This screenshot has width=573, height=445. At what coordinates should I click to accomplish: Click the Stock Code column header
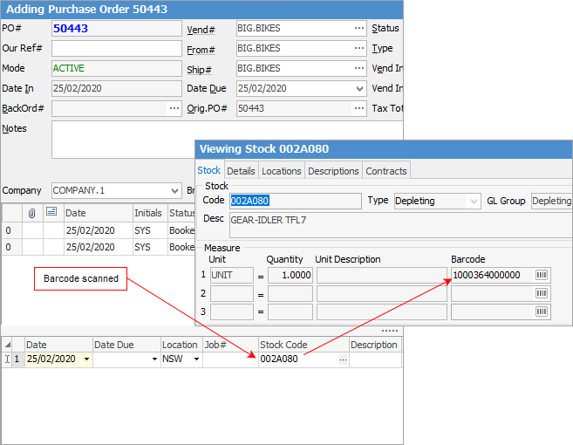[x=304, y=345]
